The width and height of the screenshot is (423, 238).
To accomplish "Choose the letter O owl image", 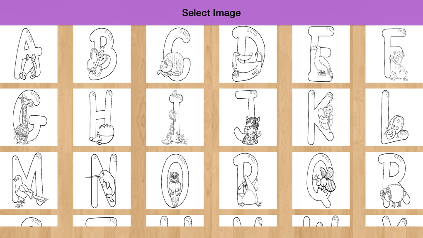I will click(175, 180).
